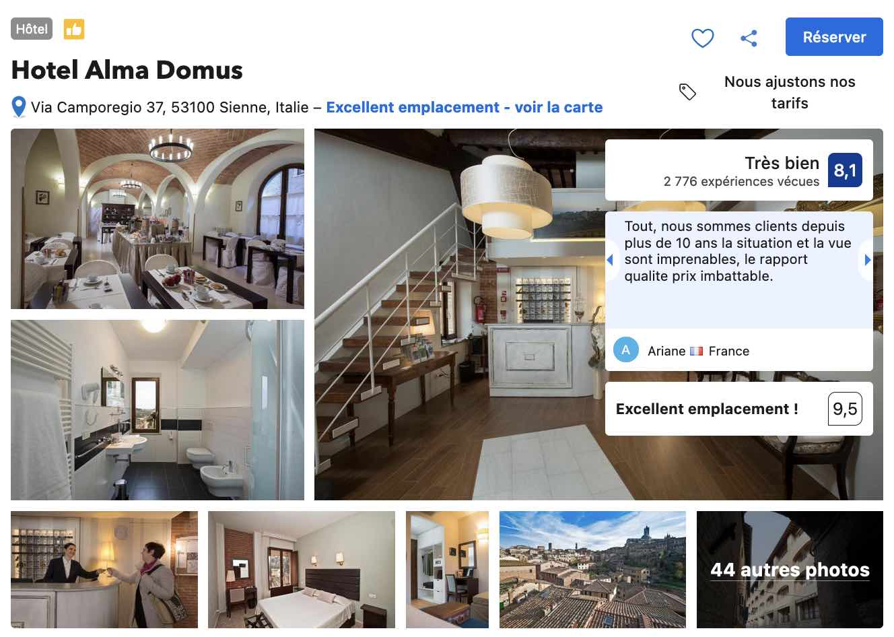The height and width of the screenshot is (637, 894).
Task: Click the blue map pin icon
Action: [19, 107]
